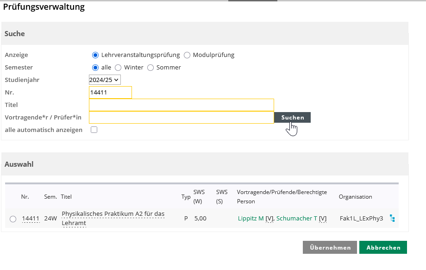Viewport: 426px width, 270px height.
Task: Select Sommer semester radio button
Action: [150, 68]
